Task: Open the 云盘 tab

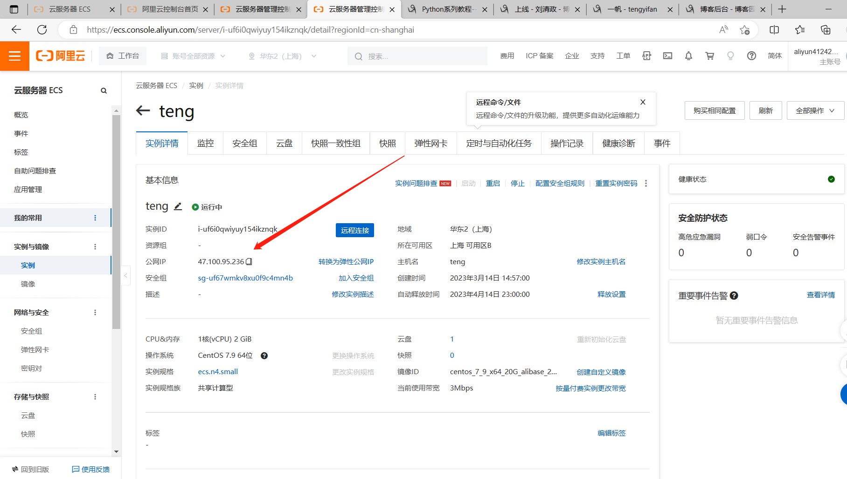Action: click(285, 143)
